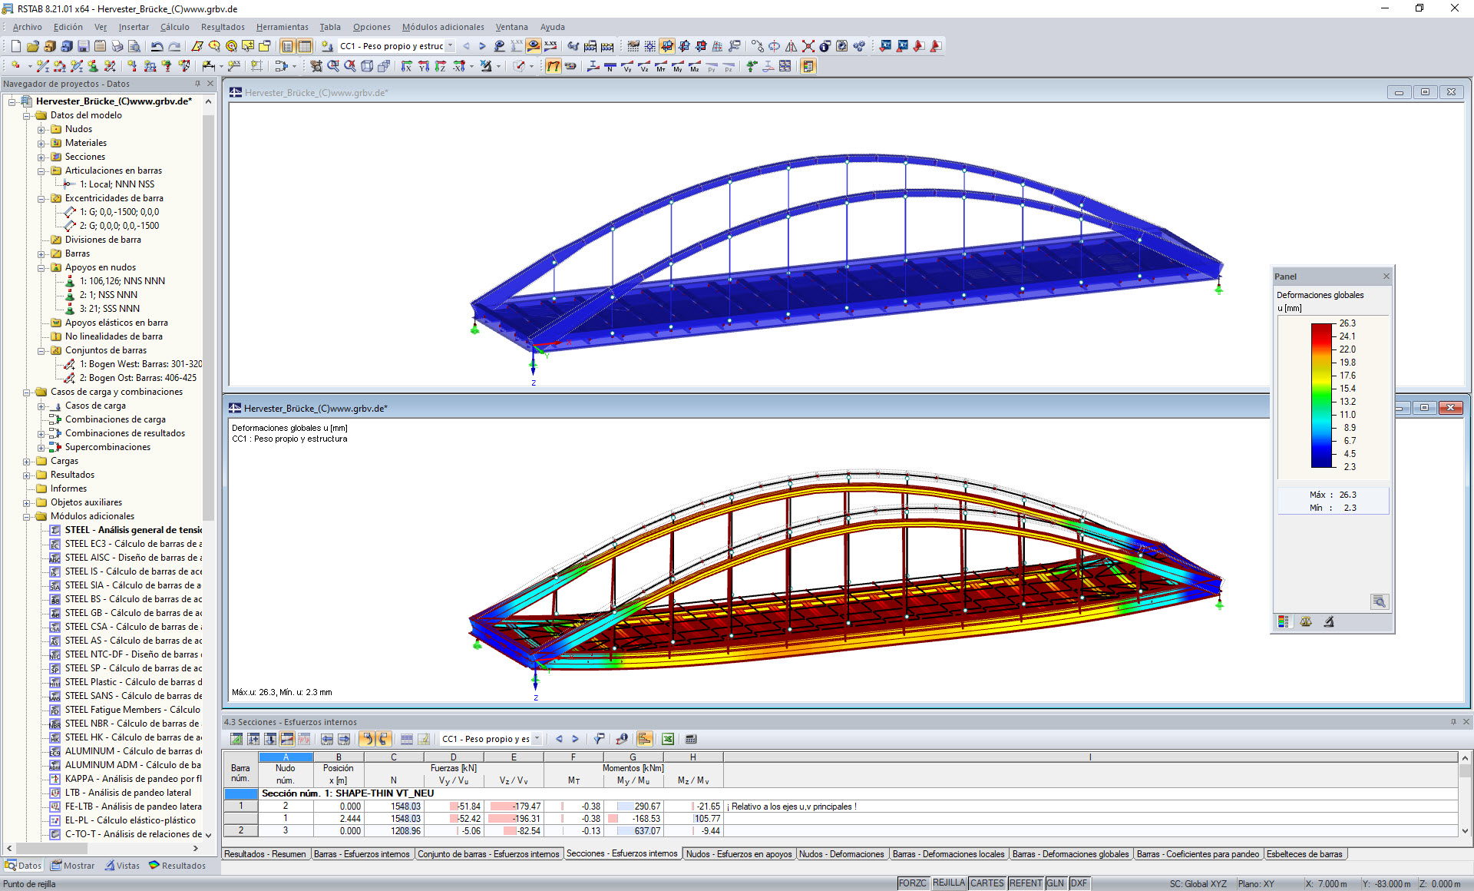Select Barras - Esfuerzos internos tab
The height and width of the screenshot is (891, 1474).
[362, 853]
